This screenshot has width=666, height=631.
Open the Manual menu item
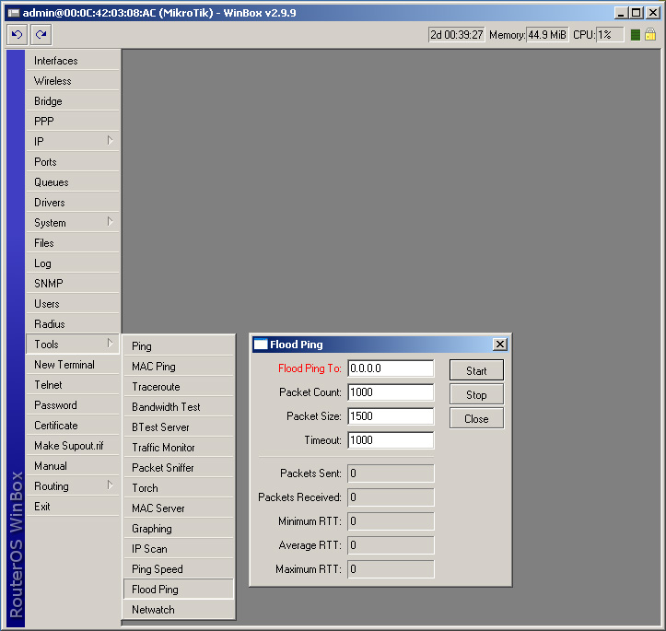click(73, 466)
